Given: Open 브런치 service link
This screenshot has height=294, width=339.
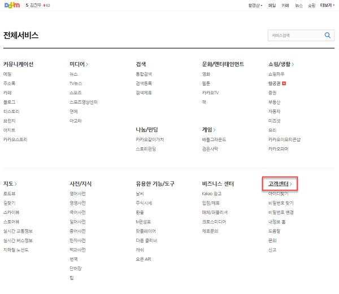Looking at the screenshot, I should click(9, 121).
